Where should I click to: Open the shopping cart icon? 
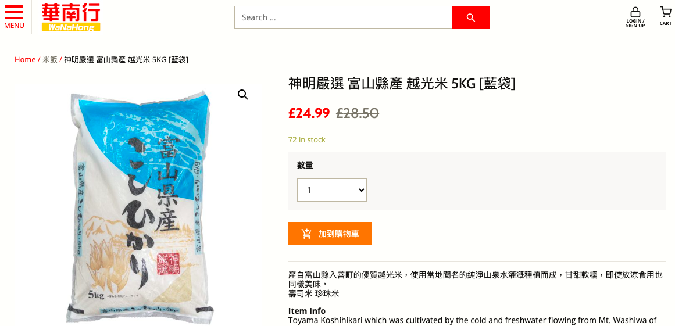tap(666, 16)
